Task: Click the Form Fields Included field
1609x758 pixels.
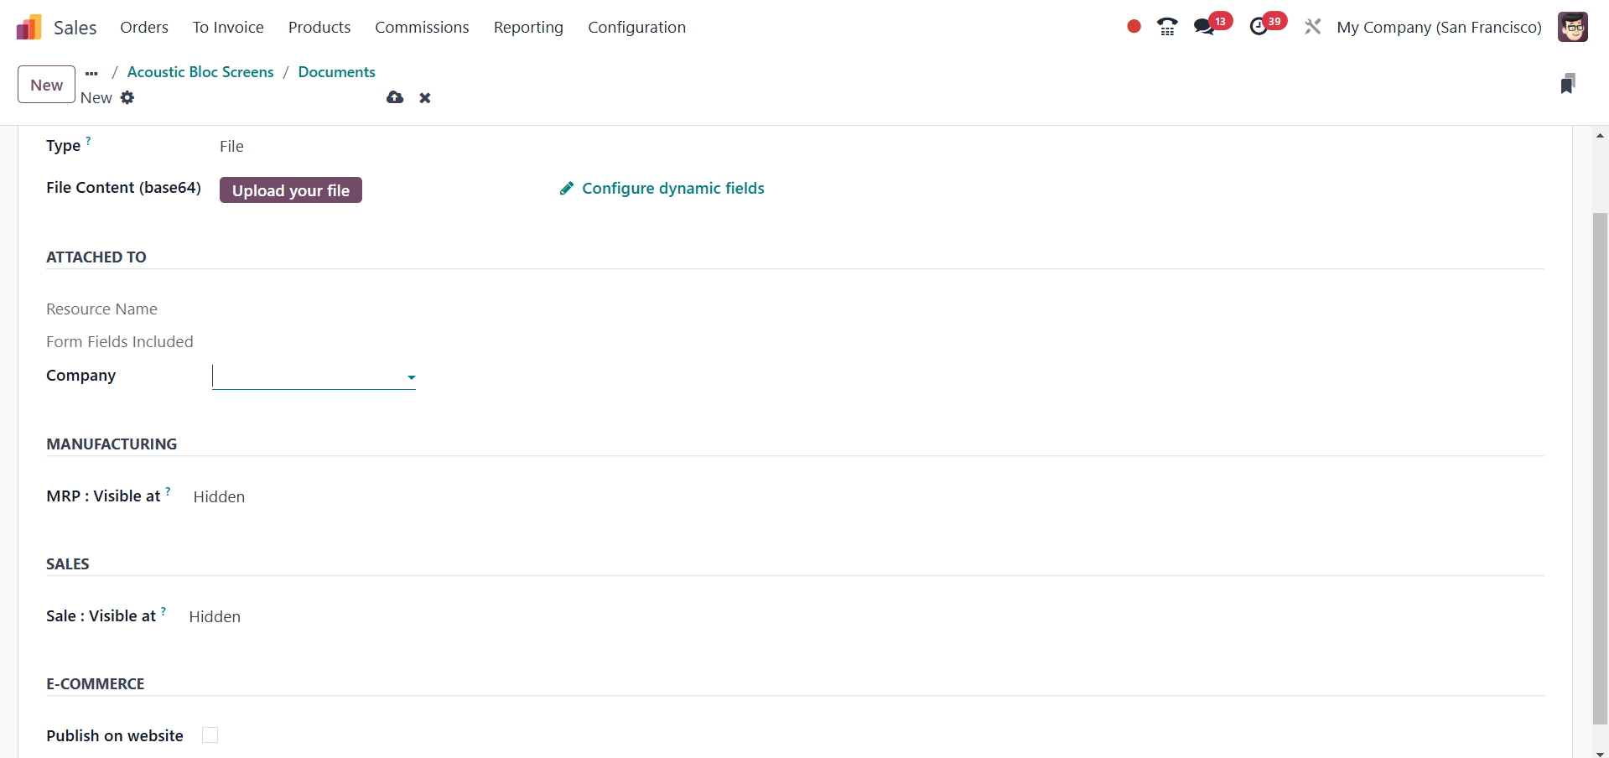Action: [x=120, y=342]
